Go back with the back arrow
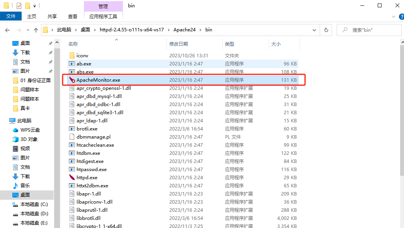The height and width of the screenshot is (228, 404). 7,30
